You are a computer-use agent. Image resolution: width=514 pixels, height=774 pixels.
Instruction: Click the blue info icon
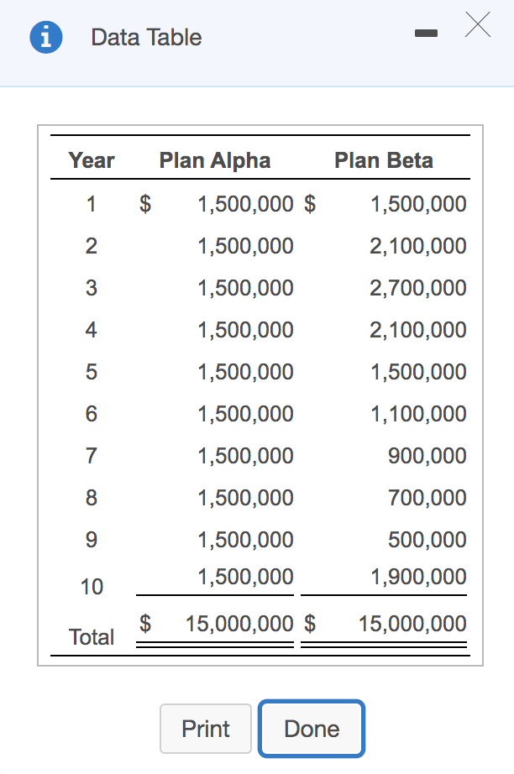tap(46, 37)
